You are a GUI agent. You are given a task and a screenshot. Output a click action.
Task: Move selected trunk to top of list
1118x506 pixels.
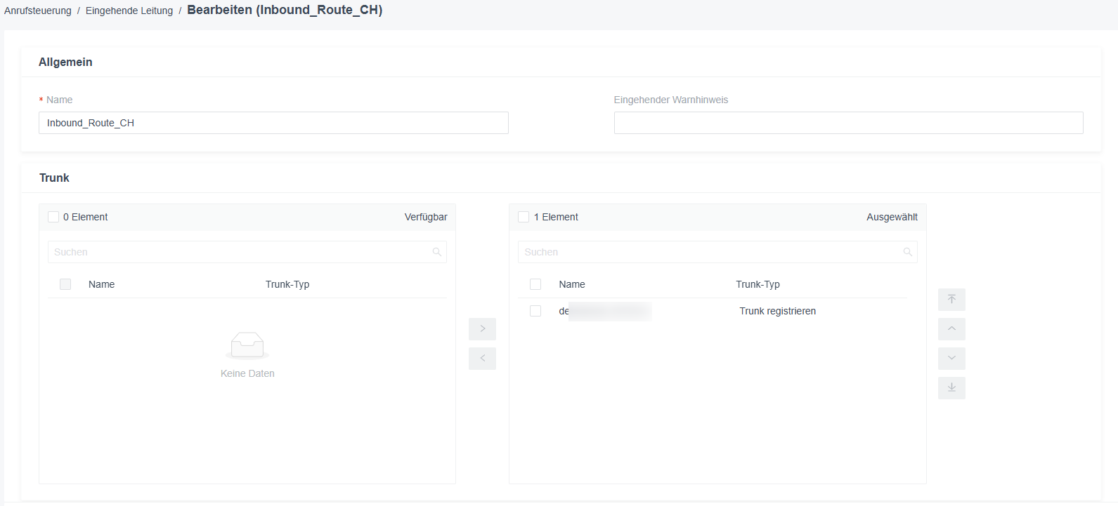click(x=951, y=300)
